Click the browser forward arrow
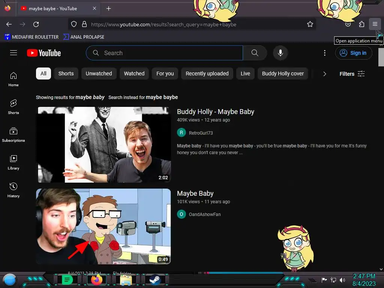Viewport: 384px width, 288px height. 22,24
